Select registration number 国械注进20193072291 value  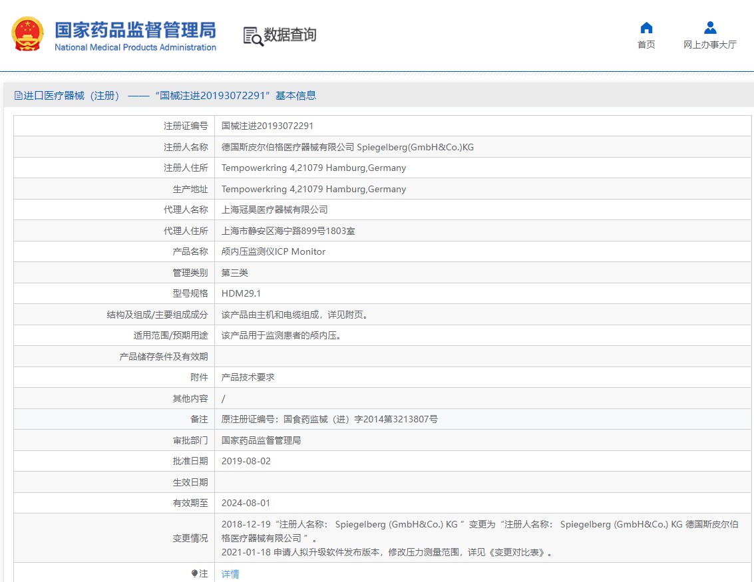coord(268,126)
